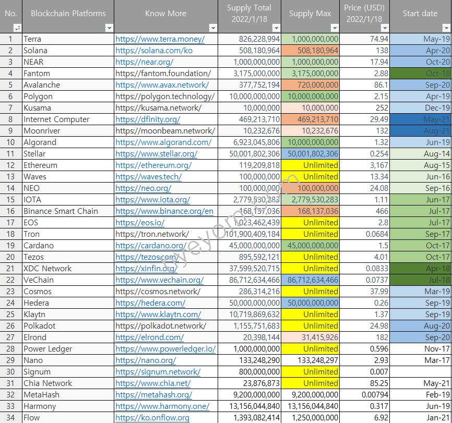The width and height of the screenshot is (452, 423).
Task: Select the 0.00794 MetaHash price cell
Action: (x=364, y=395)
